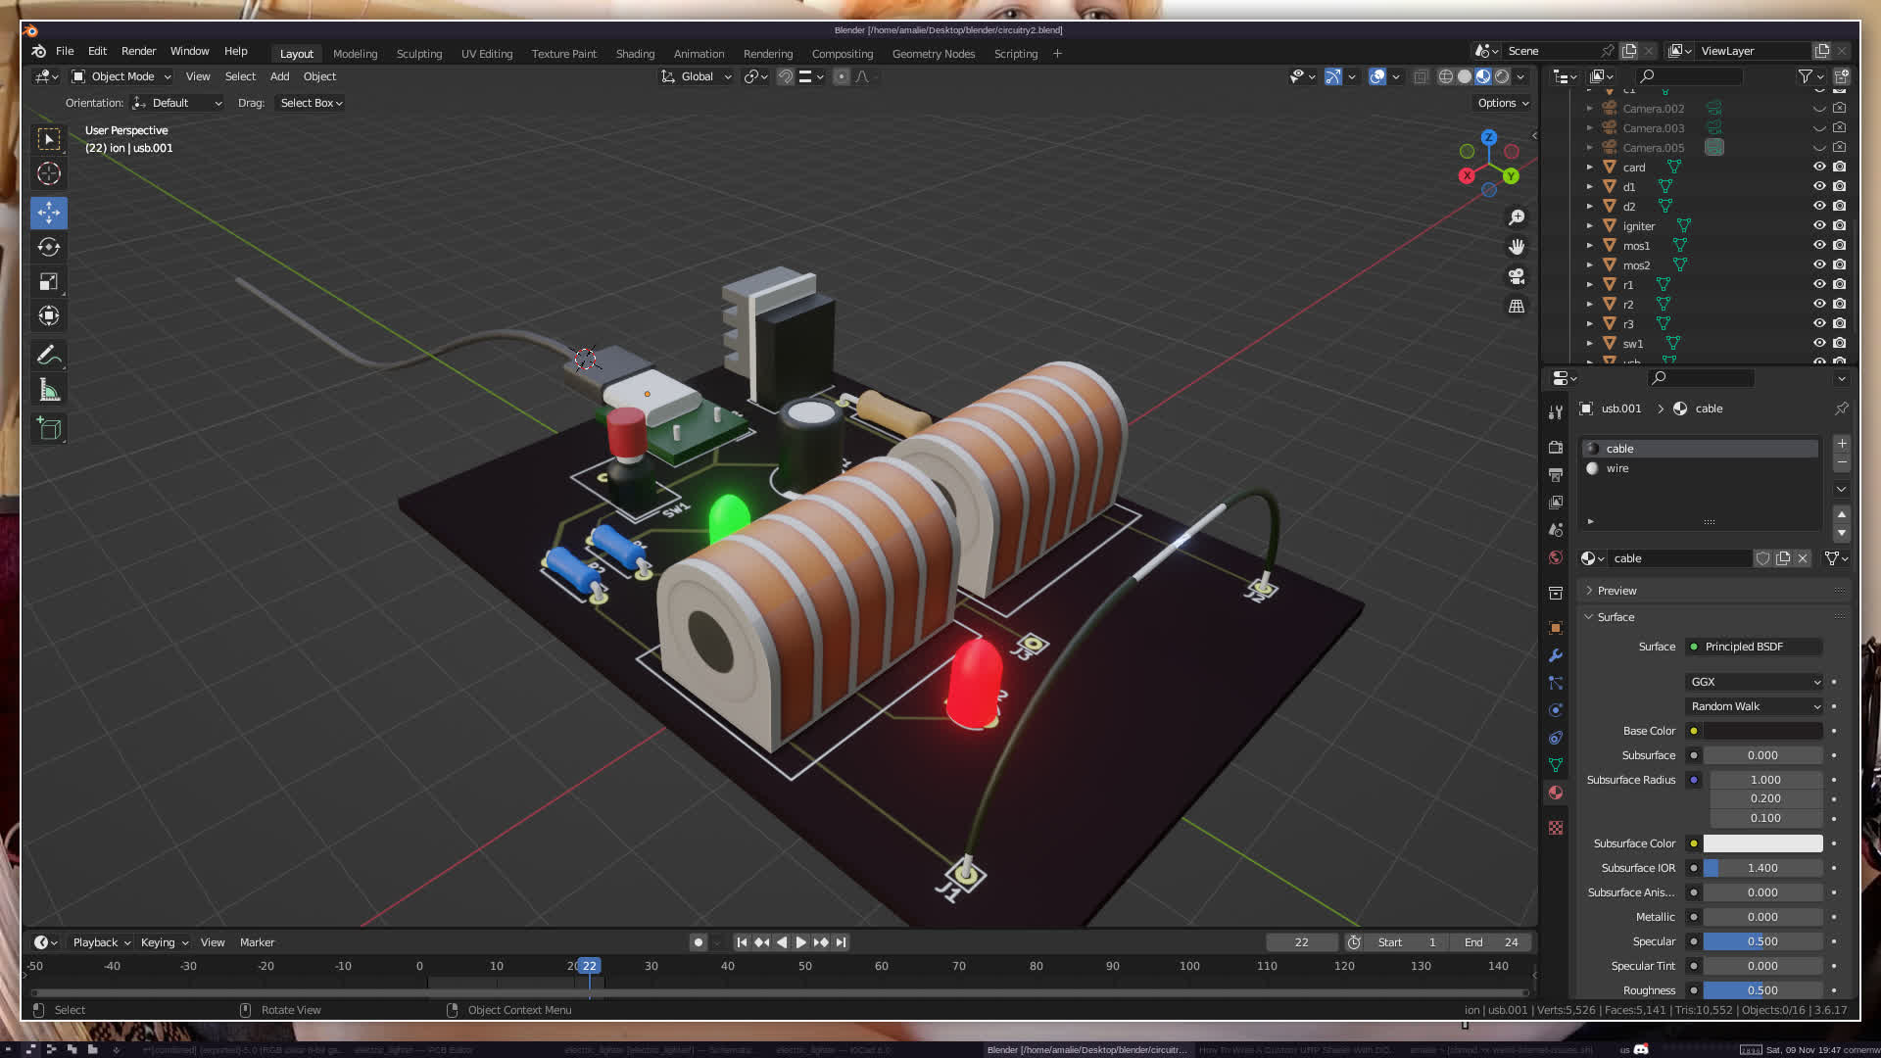Image resolution: width=1881 pixels, height=1058 pixels.
Task: Hide the igniter object in viewport
Action: tap(1819, 225)
